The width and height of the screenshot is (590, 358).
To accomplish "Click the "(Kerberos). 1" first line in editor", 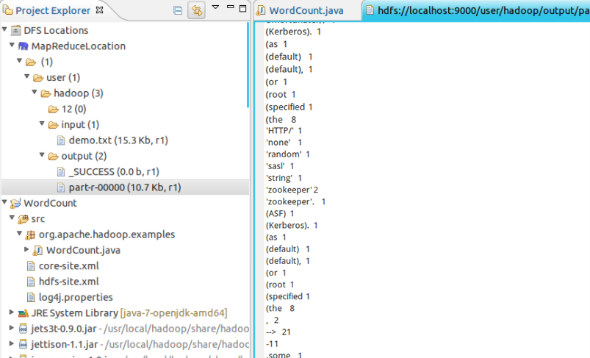I will pos(293,32).
